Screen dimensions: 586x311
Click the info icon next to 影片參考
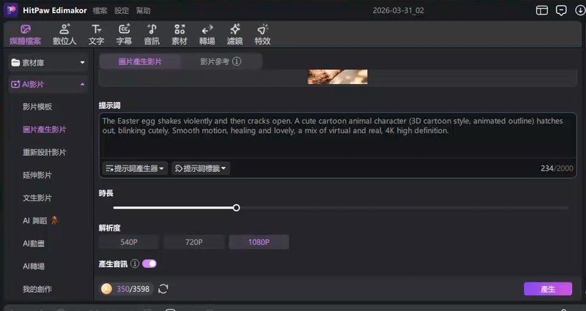click(237, 61)
